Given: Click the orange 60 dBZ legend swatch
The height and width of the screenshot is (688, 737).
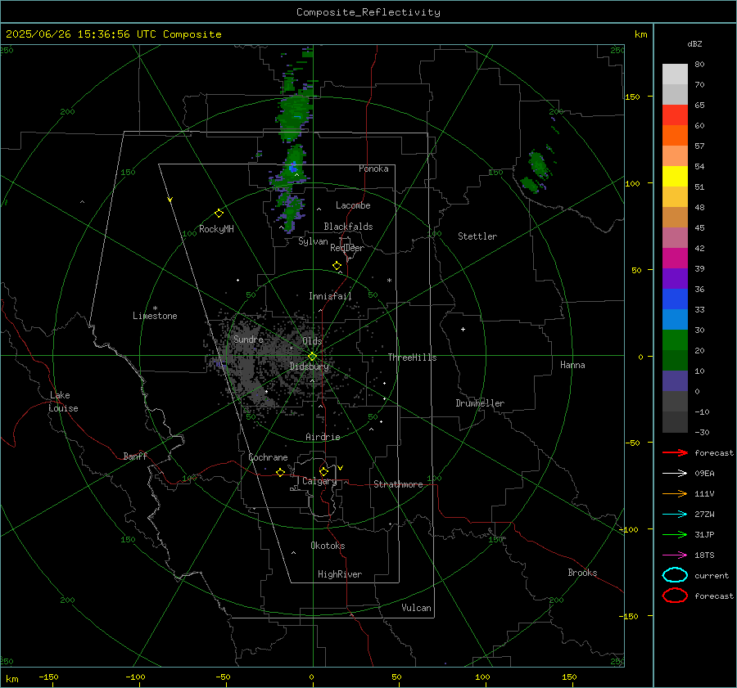Looking at the screenshot, I should [675, 135].
